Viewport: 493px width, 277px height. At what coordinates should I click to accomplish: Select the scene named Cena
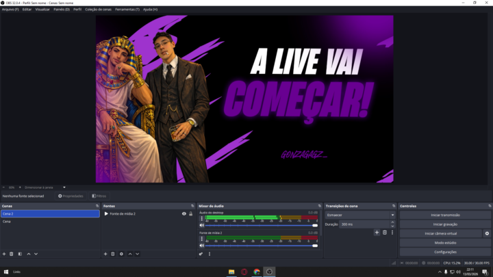[x=7, y=222]
